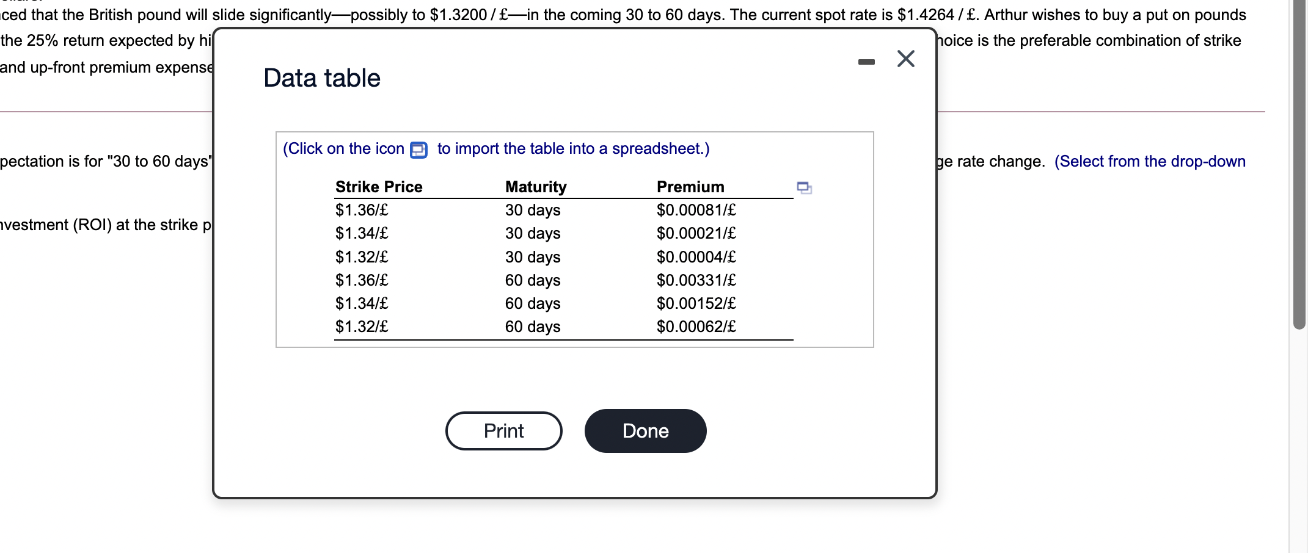Viewport: 1308px width, 553px height.
Task: Click the "Data table" dialog title
Action: [322, 78]
